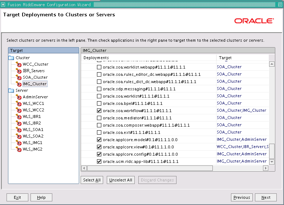The width and height of the screenshot is (284, 205).
Task: Uncheck oracle.applcore.model#0.1 deployment
Action: click(99, 140)
